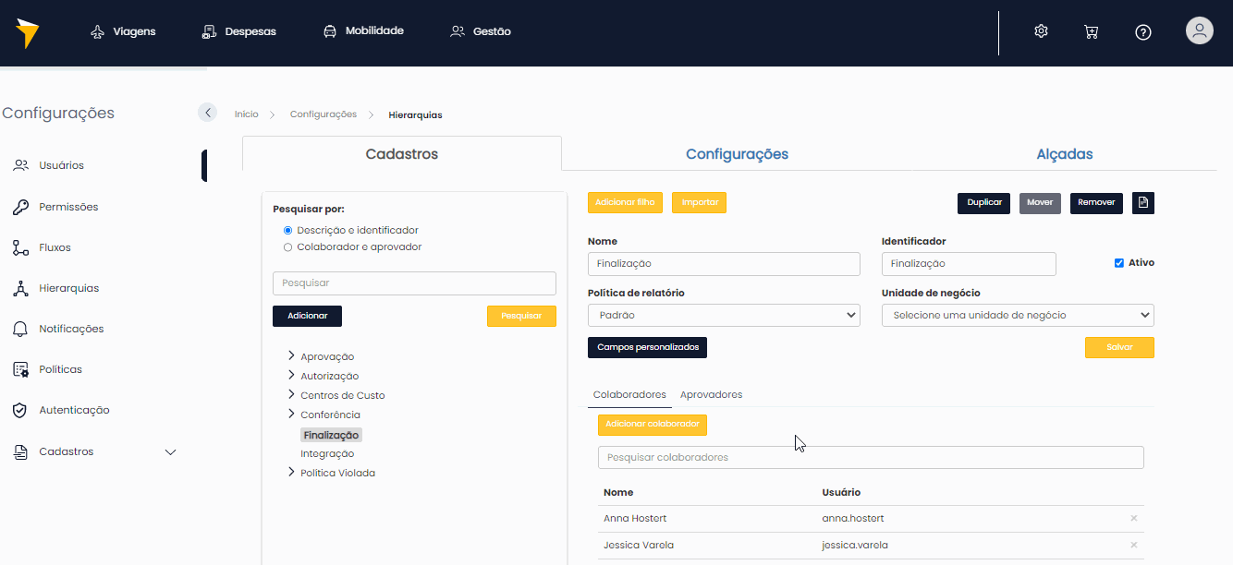Click the airplane icon beside Viagens
1233x565 pixels.
[98, 31]
